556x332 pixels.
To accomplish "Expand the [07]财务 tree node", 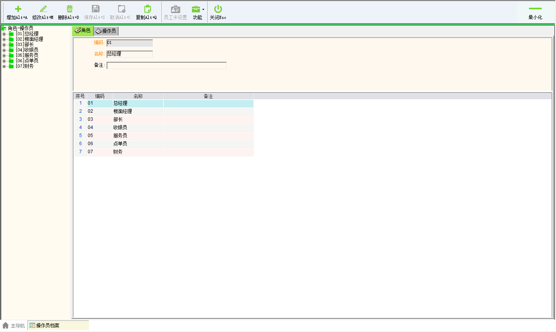I will click(4, 66).
